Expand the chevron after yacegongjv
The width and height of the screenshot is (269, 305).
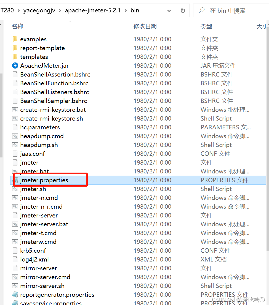pyautogui.click(x=60, y=10)
